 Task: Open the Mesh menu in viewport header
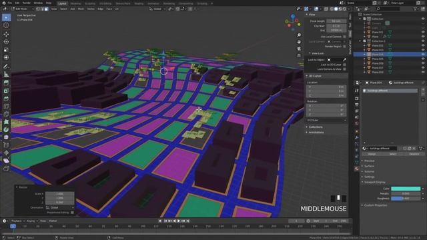pyautogui.click(x=81, y=9)
